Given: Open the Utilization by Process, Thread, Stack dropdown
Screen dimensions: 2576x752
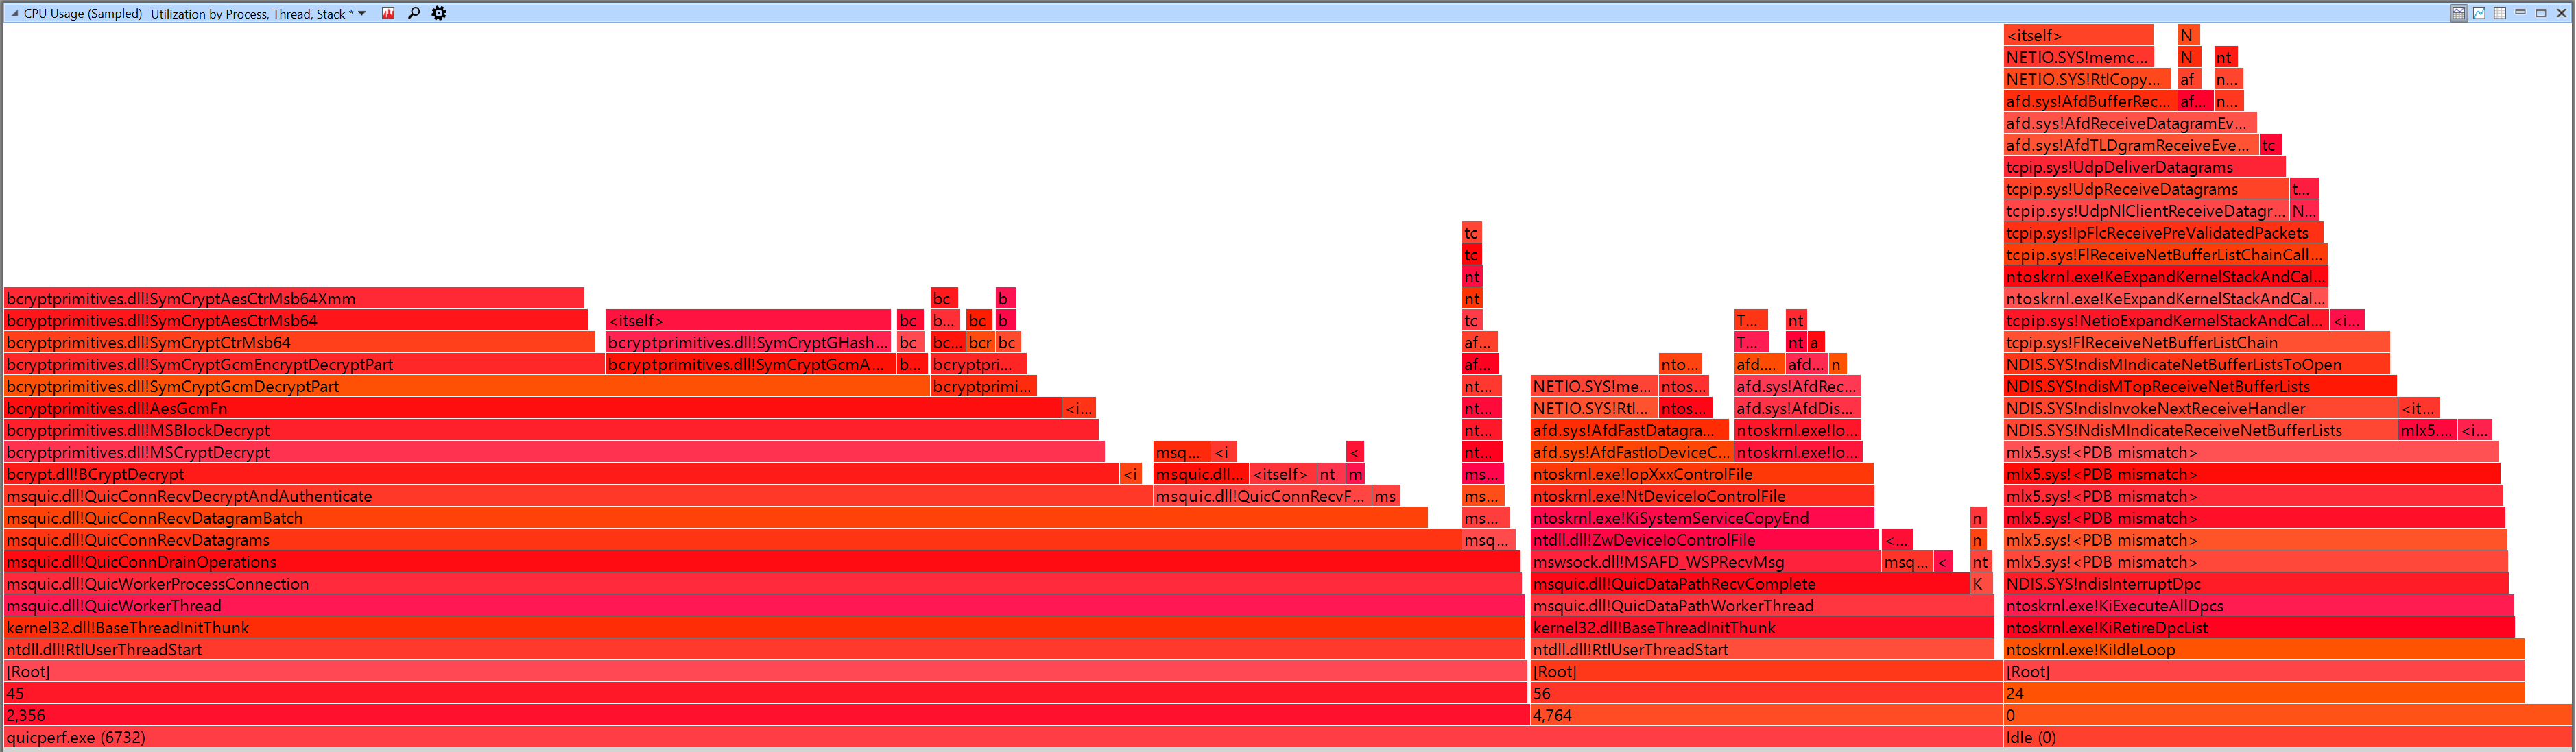Looking at the screenshot, I should (363, 13).
